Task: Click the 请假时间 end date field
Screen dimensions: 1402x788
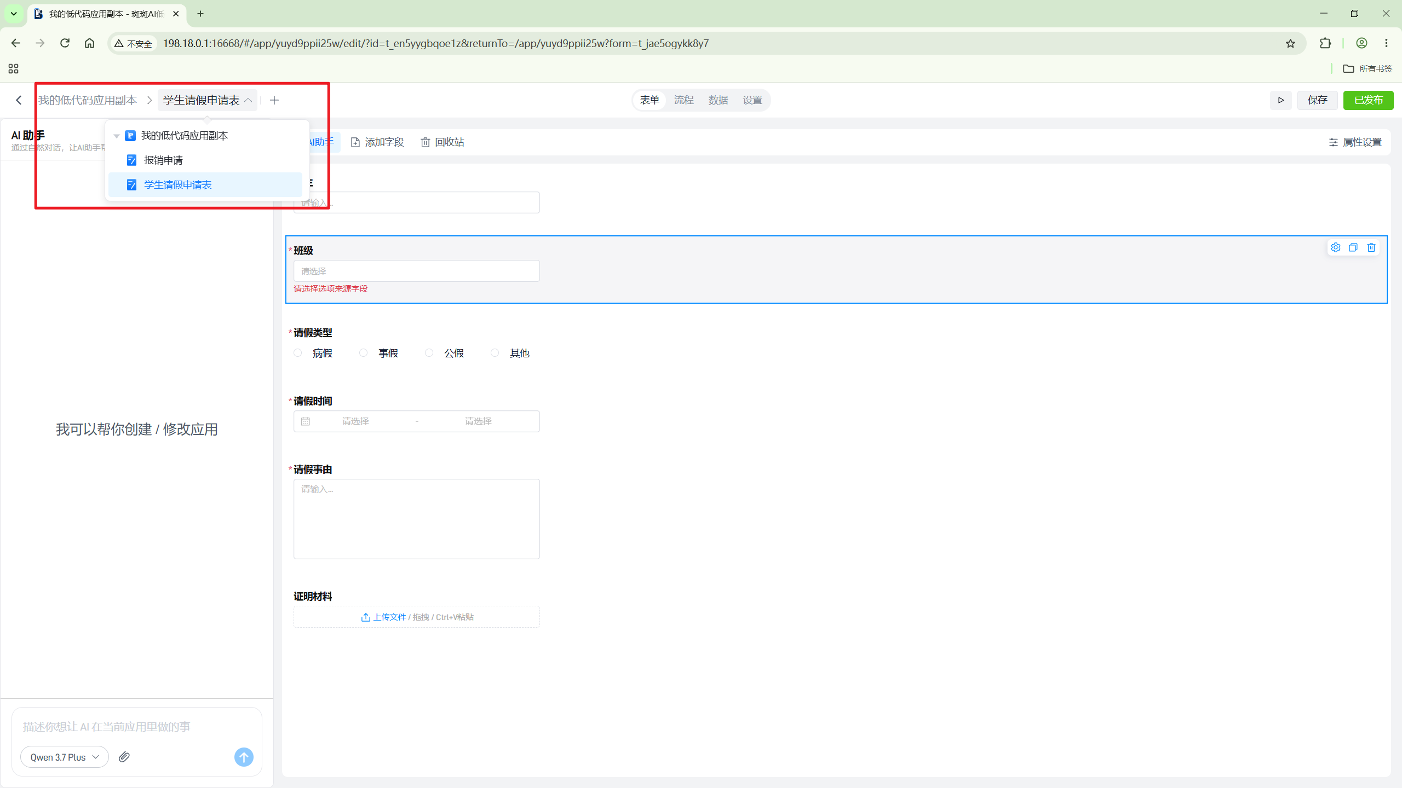Action: tap(478, 421)
